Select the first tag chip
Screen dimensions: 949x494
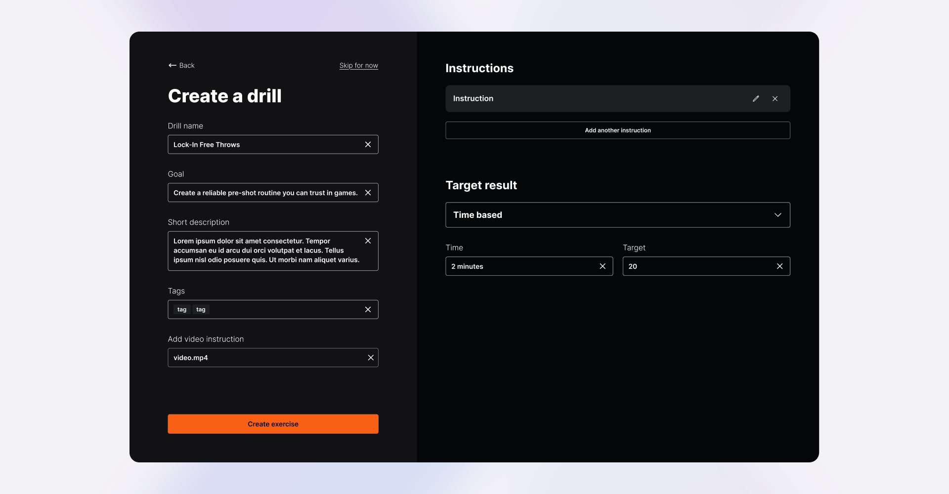tap(181, 309)
